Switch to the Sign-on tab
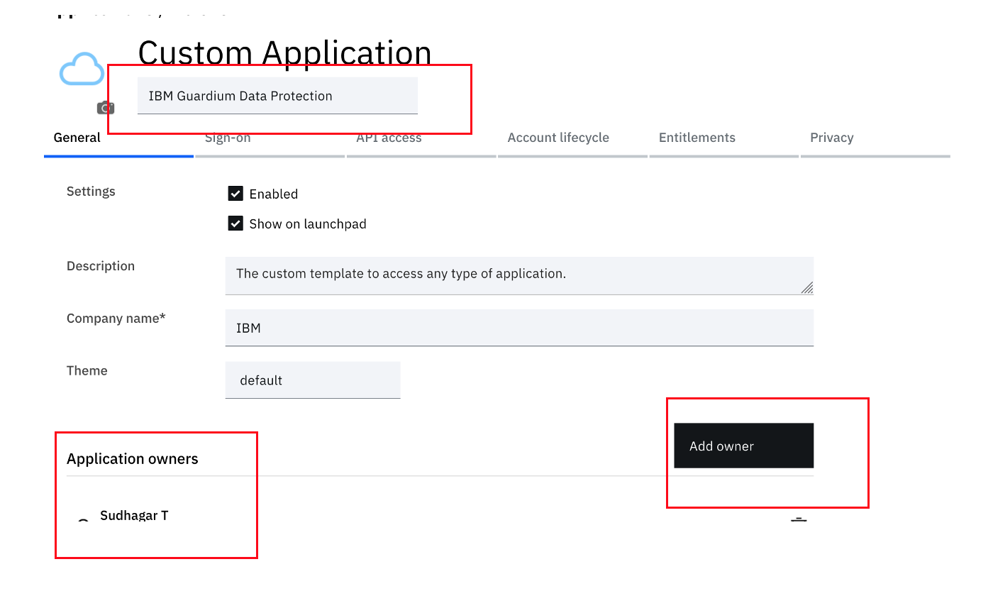 coord(270,138)
